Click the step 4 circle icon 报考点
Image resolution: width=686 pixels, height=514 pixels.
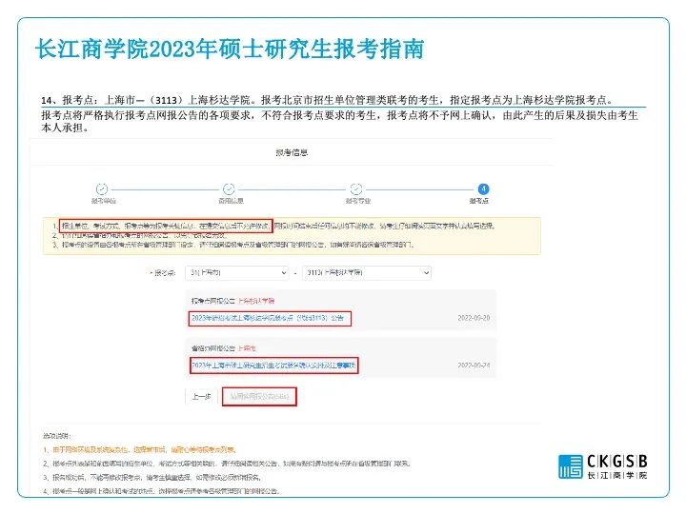tap(483, 188)
